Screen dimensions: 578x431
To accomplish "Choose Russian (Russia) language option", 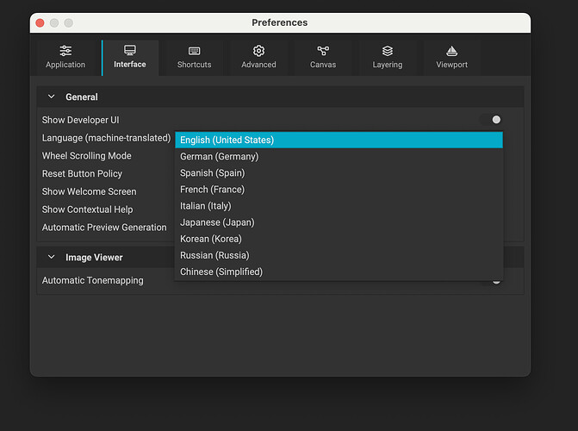I will tap(214, 255).
